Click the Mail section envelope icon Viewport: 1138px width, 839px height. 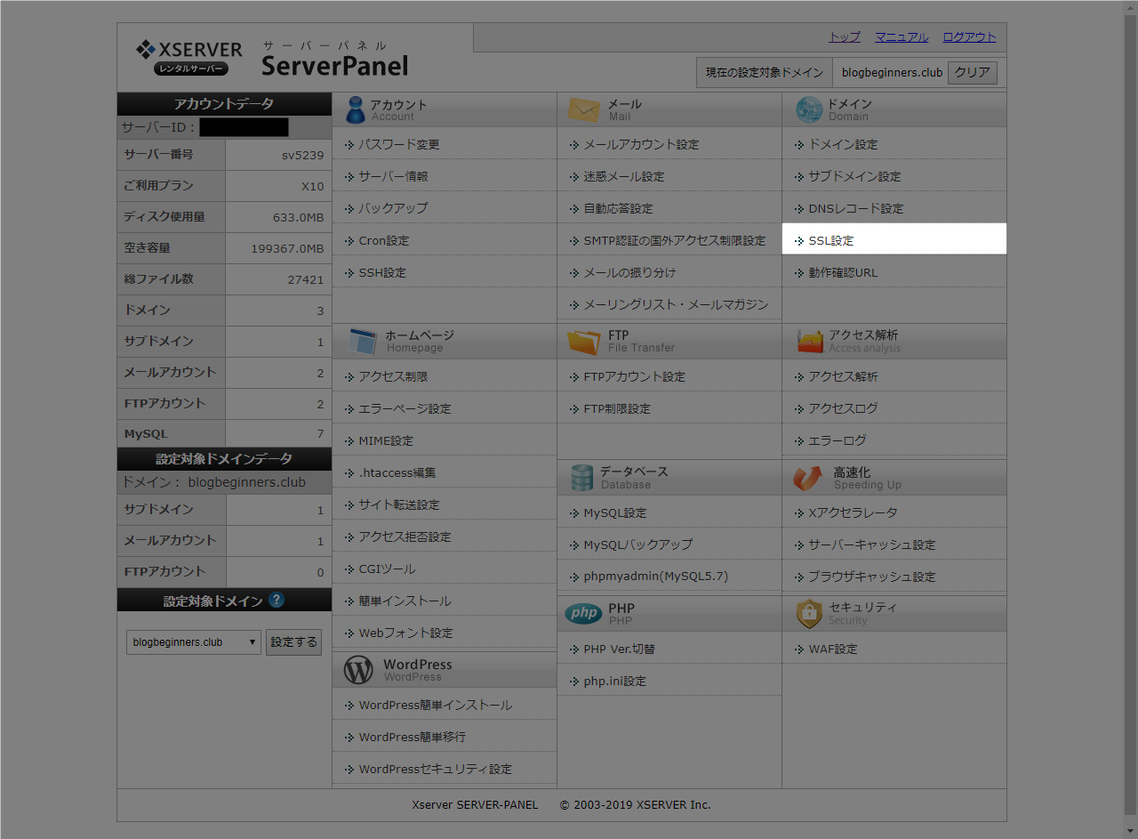point(584,109)
